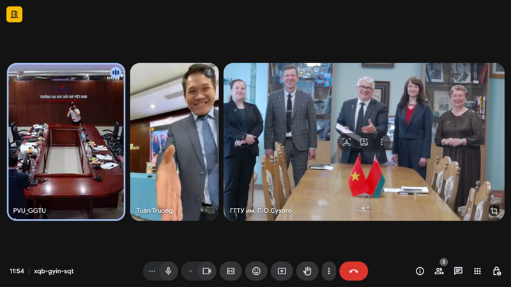The image size is (511, 287).
Task: Open the activities grid
Action: [x=477, y=271]
